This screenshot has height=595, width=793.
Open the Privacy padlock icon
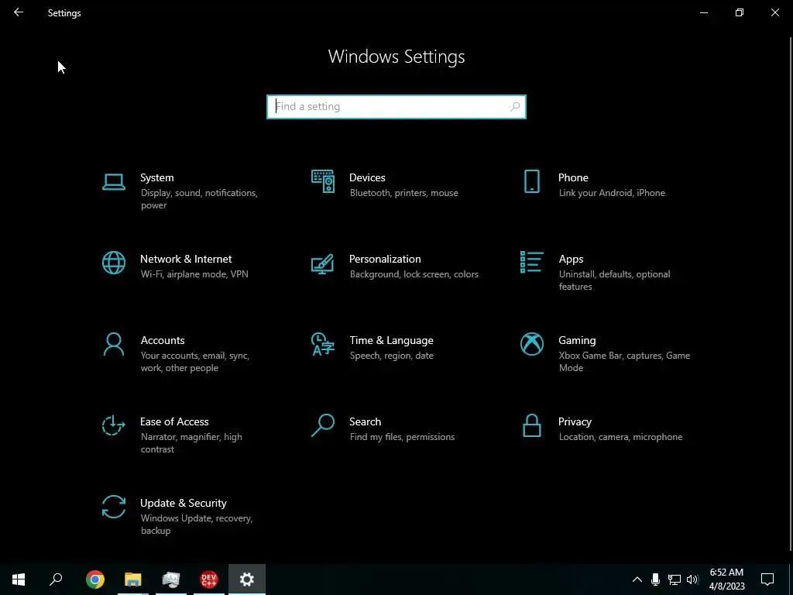531,425
